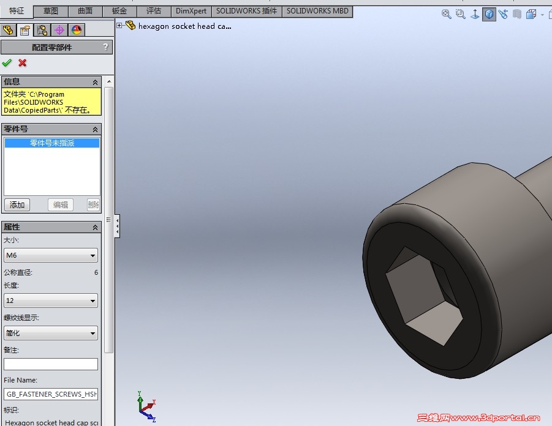Switch to the SOLIDWORKS 插件 tab
Image resolution: width=552 pixels, height=426 pixels.
(x=247, y=11)
